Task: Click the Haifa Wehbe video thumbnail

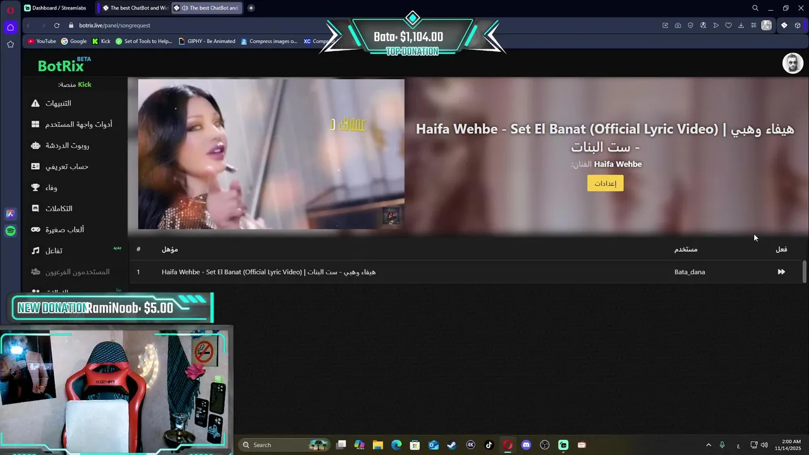Action: coord(271,154)
